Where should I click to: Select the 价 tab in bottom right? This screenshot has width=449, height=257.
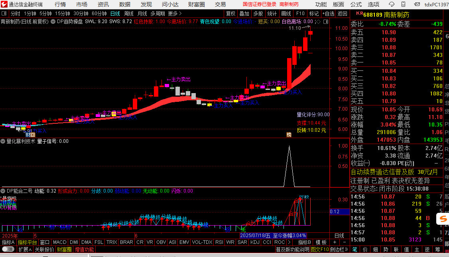365,249
